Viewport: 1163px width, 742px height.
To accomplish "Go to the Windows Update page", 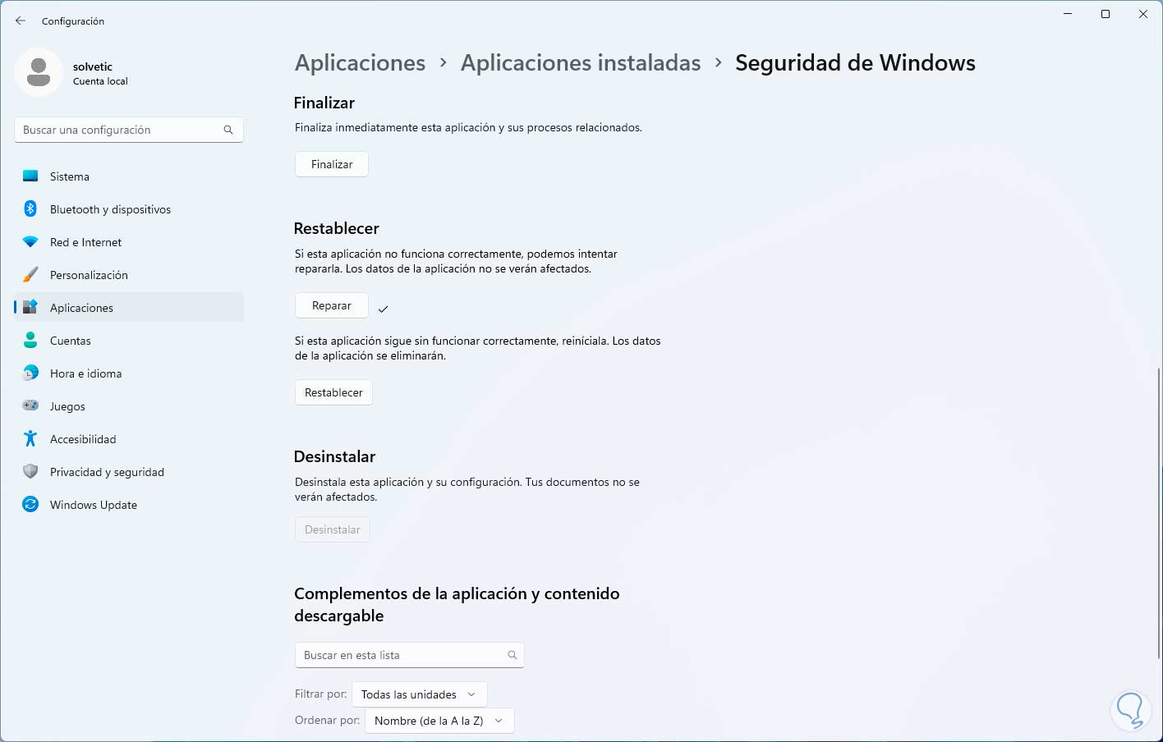I will 129,505.
